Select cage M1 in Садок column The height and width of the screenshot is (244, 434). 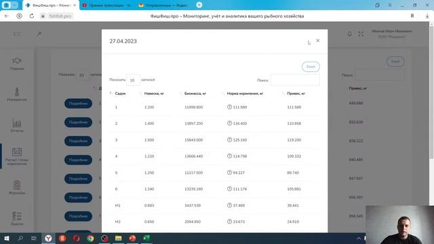[x=117, y=205]
